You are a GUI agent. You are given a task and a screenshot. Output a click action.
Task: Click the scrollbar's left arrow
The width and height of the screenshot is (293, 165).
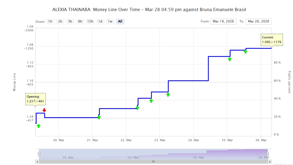37,162
